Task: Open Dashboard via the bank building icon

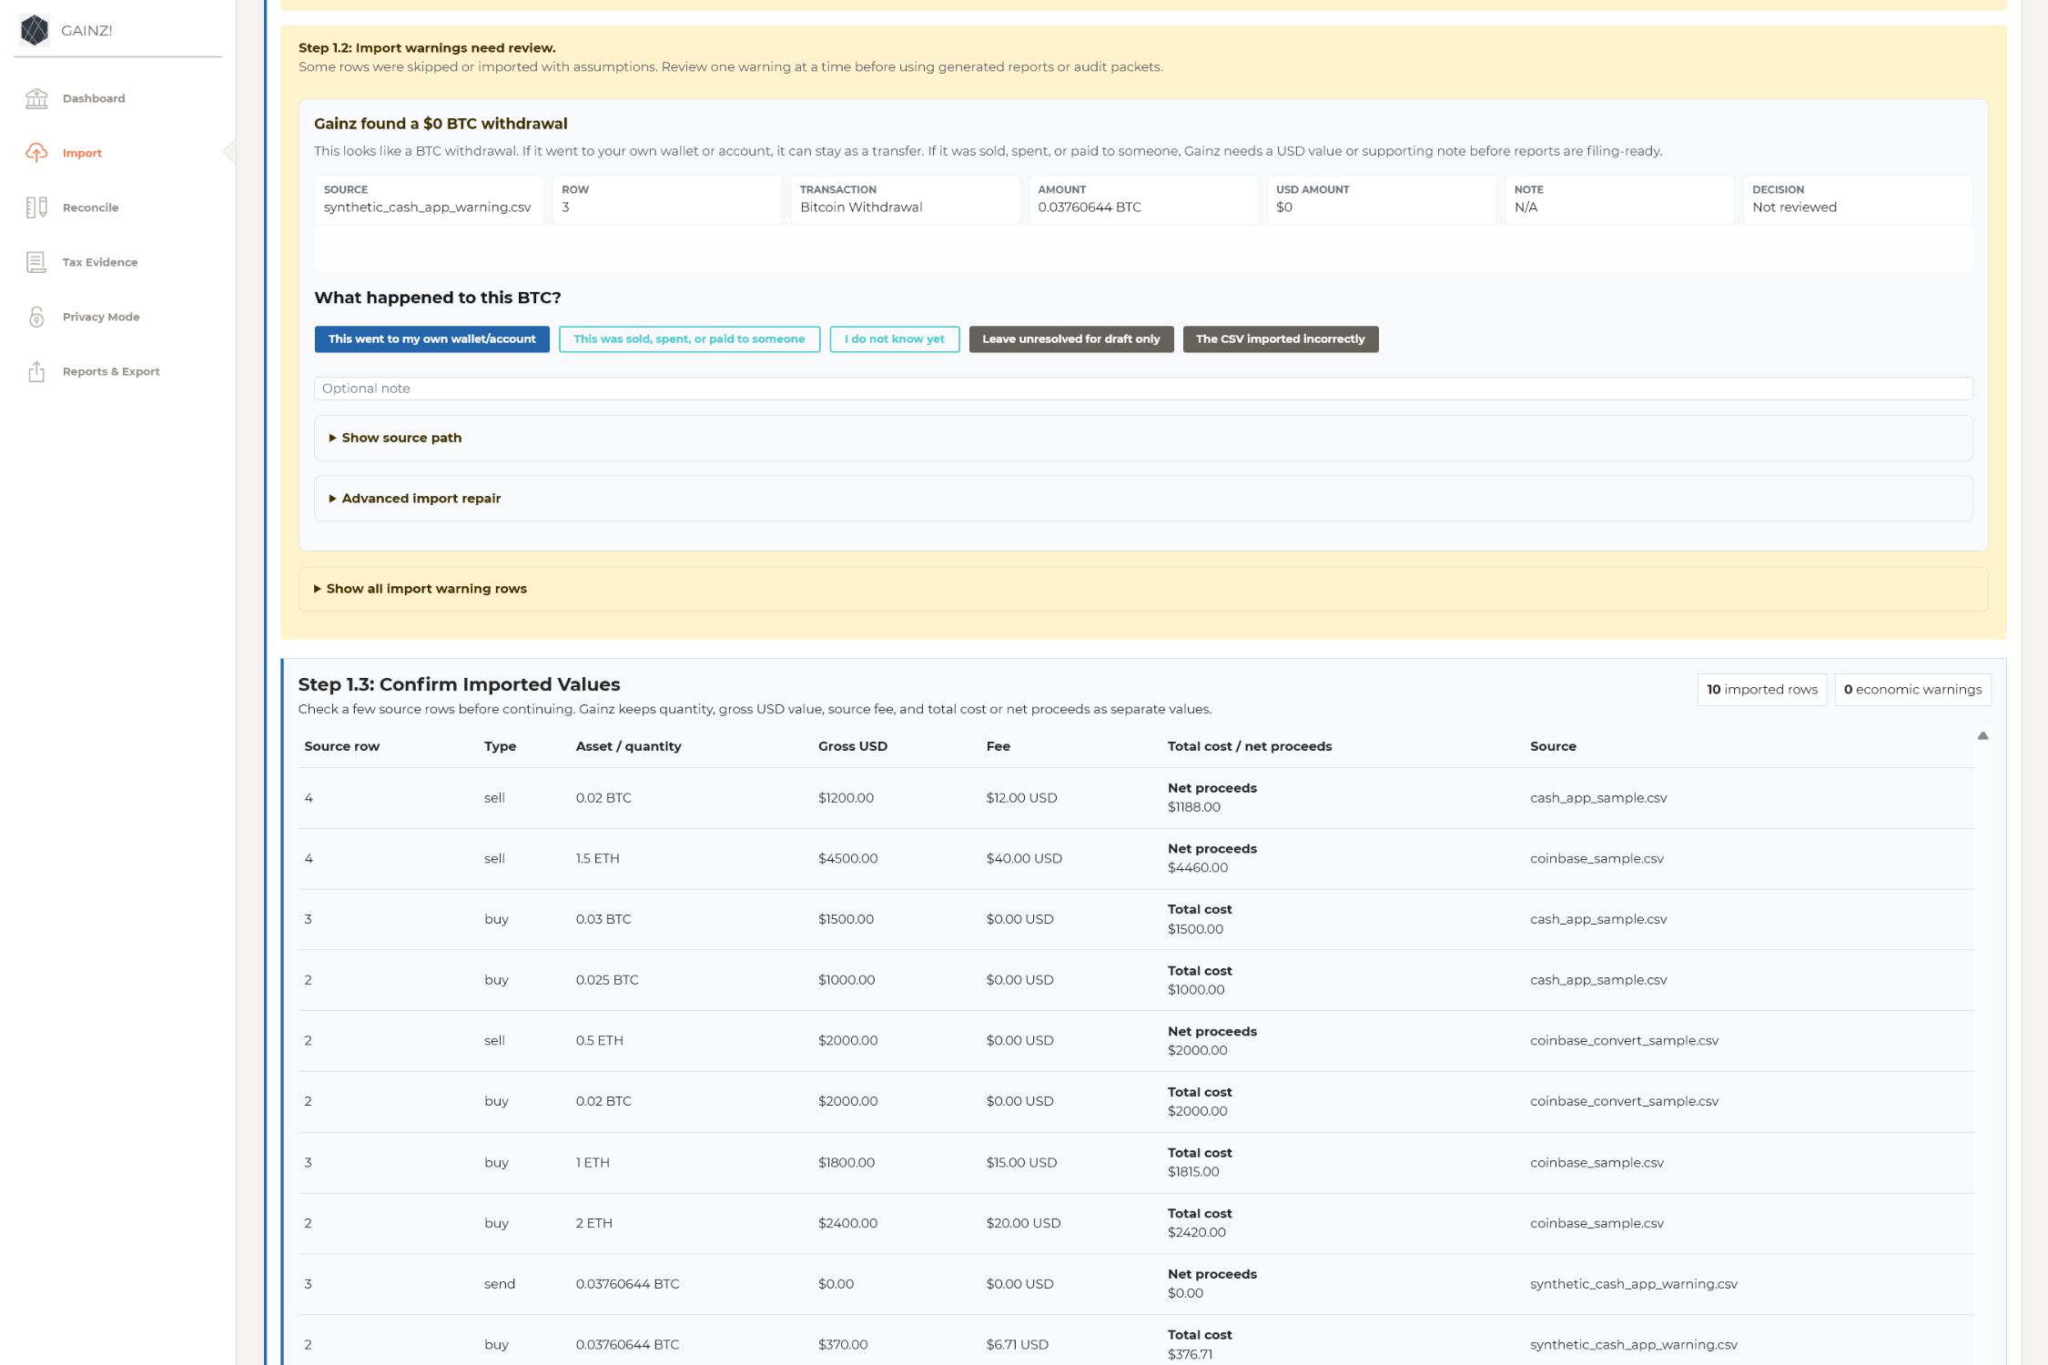Action: coord(36,98)
